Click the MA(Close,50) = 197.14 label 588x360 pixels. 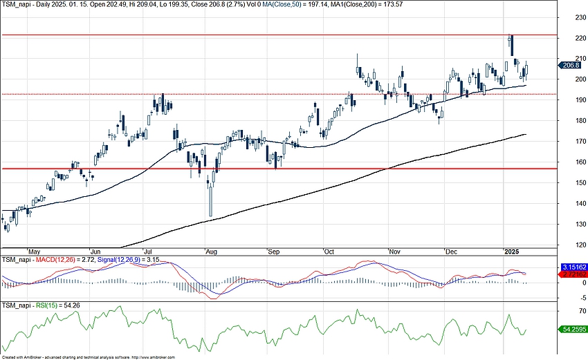coord(294,4)
